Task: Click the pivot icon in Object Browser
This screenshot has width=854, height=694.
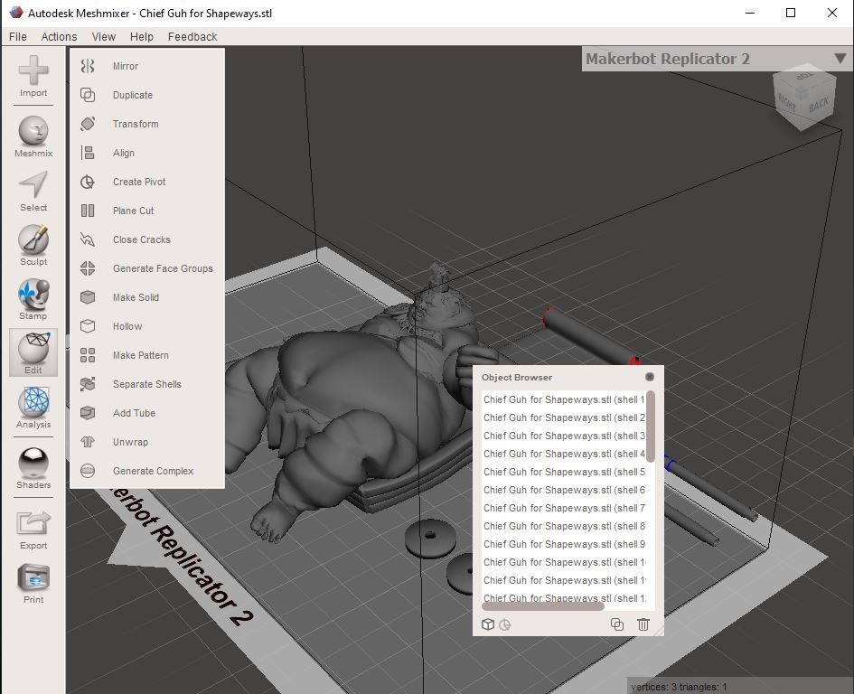Action: [x=505, y=624]
